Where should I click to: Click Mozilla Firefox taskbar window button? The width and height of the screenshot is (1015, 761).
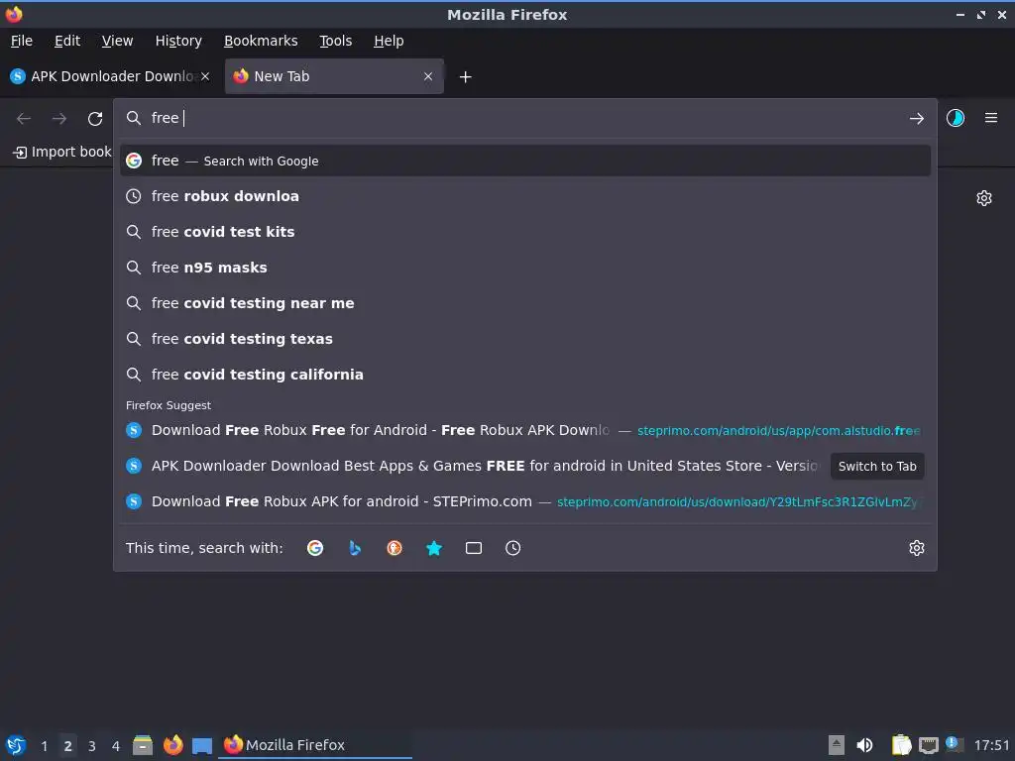pyautogui.click(x=316, y=745)
